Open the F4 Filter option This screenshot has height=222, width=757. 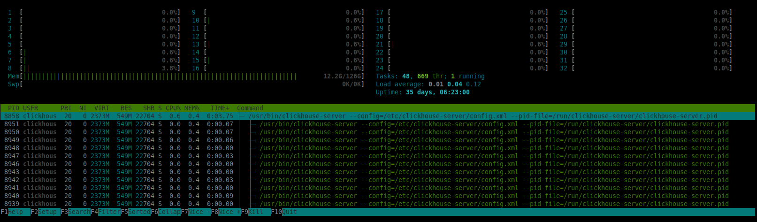pyautogui.click(x=106, y=212)
